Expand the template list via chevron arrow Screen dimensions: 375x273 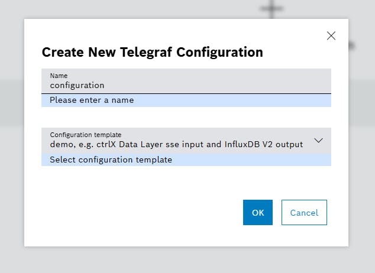[x=318, y=141]
